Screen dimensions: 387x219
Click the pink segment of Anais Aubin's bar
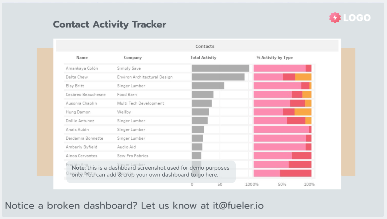[281, 129]
